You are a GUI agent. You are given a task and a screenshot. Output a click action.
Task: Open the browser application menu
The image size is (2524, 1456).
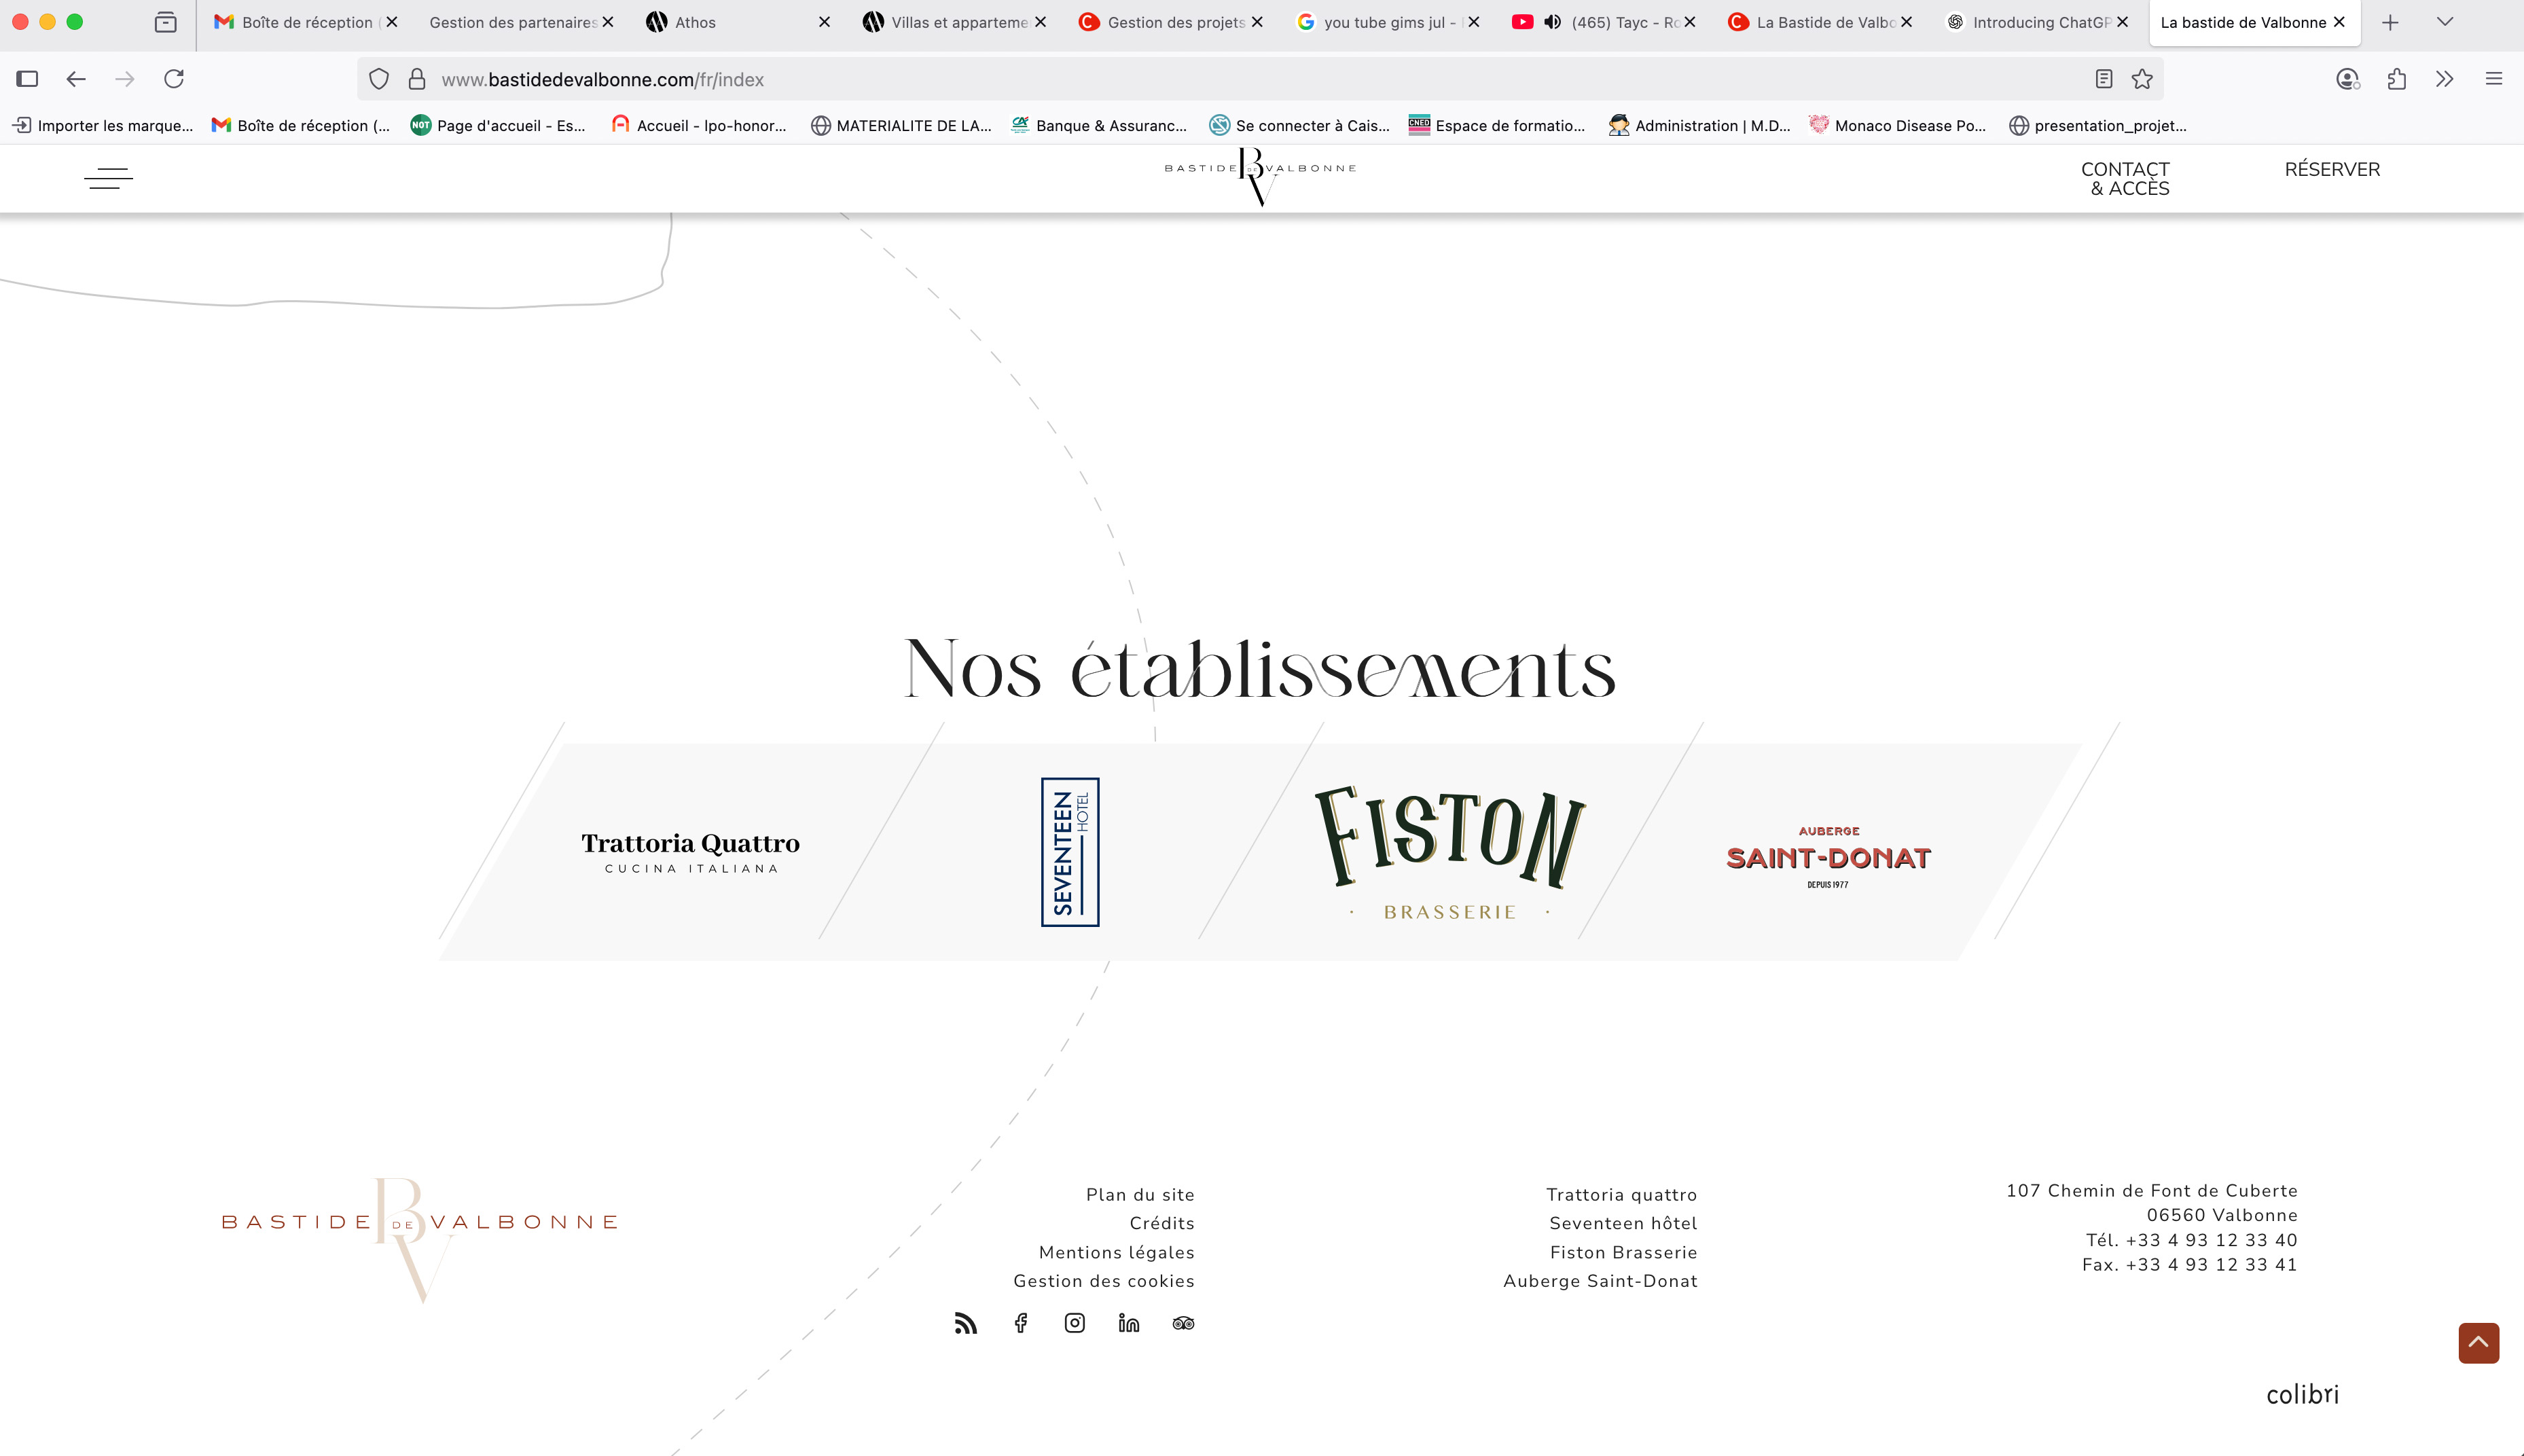coord(2494,79)
